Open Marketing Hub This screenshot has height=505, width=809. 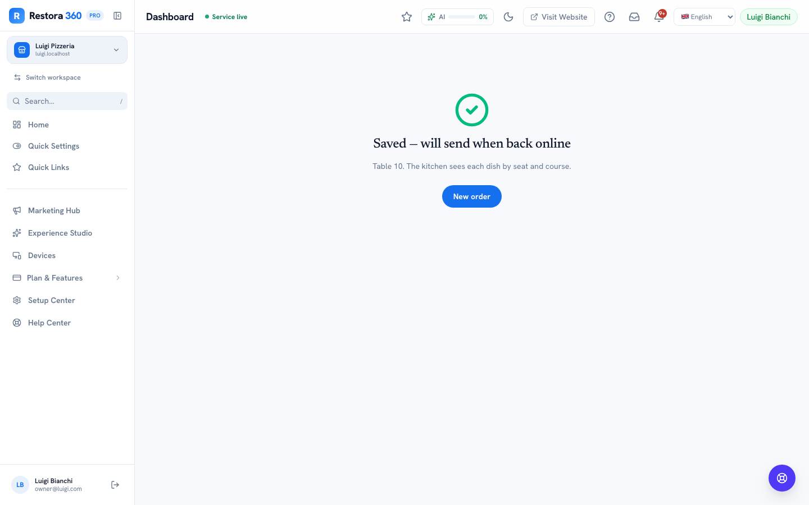pos(67,210)
